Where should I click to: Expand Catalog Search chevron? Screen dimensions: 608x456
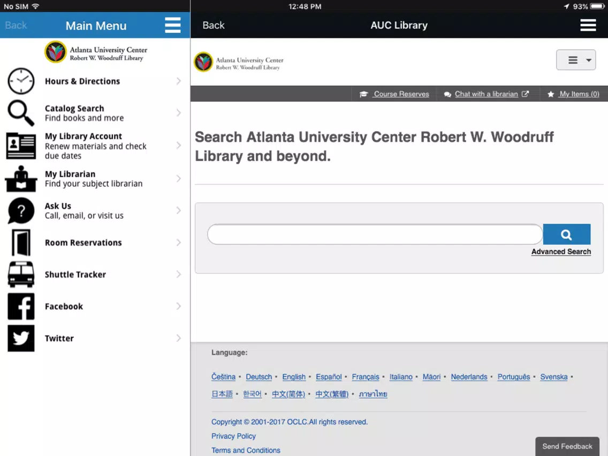178,113
